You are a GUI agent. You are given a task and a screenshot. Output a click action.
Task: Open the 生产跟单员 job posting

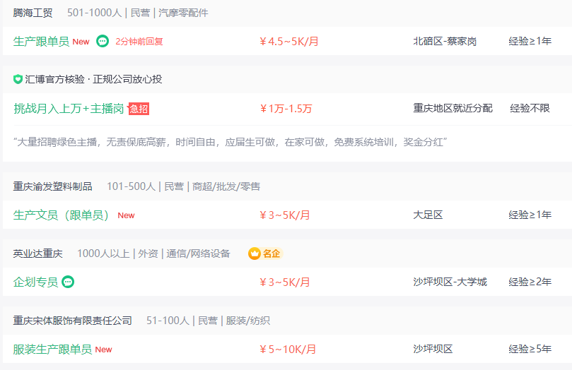(41, 41)
